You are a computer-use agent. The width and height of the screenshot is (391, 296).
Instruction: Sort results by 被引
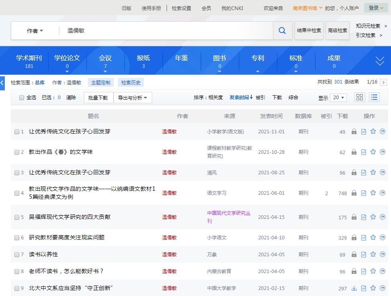(x=261, y=97)
